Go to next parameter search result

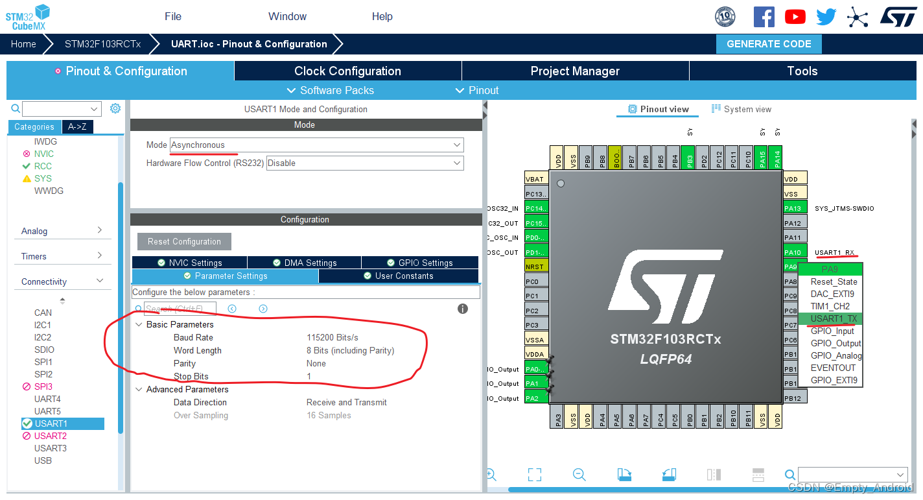[263, 309]
